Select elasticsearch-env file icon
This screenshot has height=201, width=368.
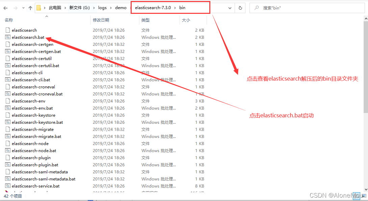pyautogui.click(x=8, y=101)
